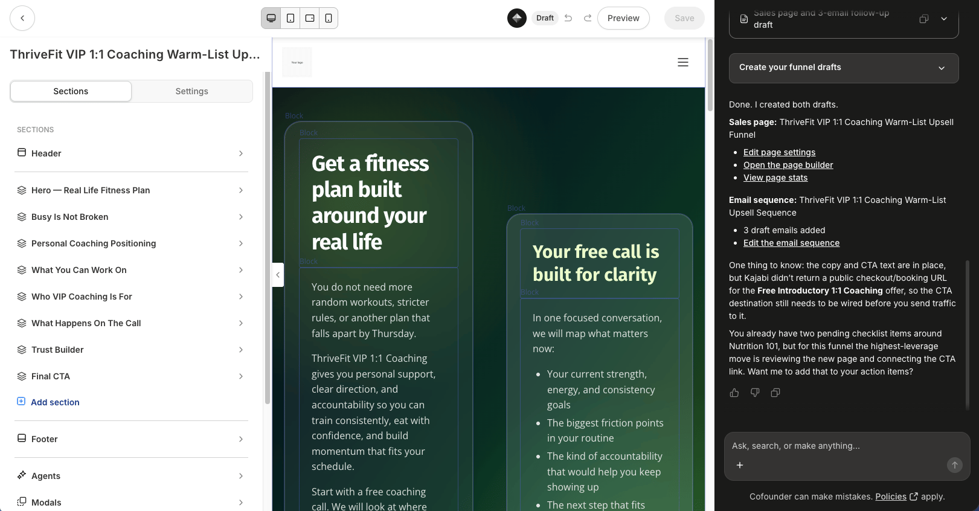Click the Modals icon

coord(22,502)
